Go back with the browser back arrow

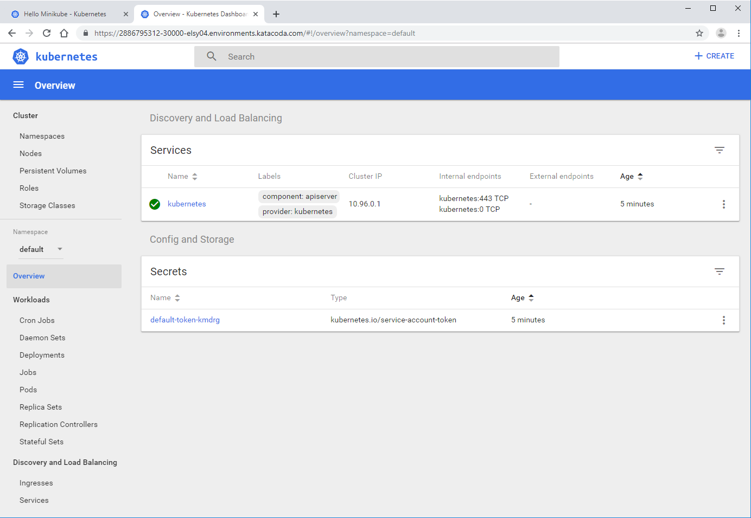click(x=12, y=33)
